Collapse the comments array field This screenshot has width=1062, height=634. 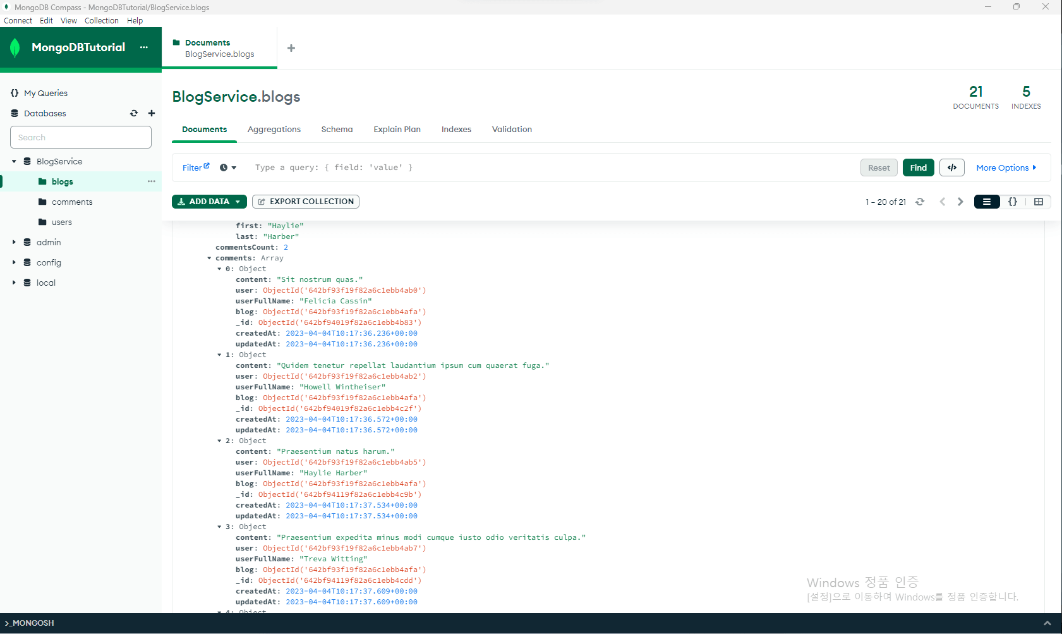(209, 258)
